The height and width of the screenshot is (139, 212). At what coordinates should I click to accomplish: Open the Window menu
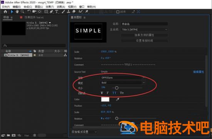click(82, 7)
